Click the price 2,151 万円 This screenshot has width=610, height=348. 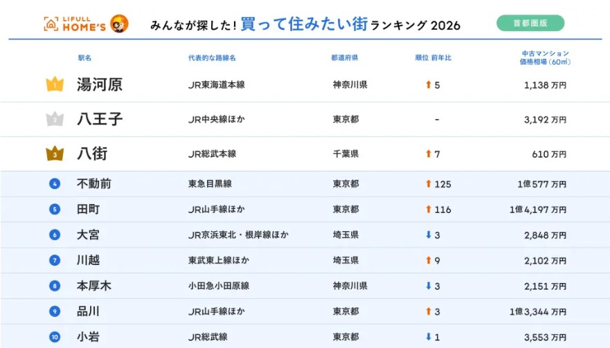click(x=545, y=286)
